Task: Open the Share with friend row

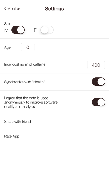Action: tap(42, 122)
